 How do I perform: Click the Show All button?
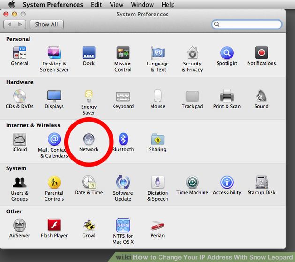coord(46,24)
